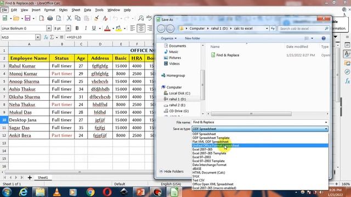Open PowerPoint from the taskbar
Viewport: 351px width, 197px height.
pos(140,192)
